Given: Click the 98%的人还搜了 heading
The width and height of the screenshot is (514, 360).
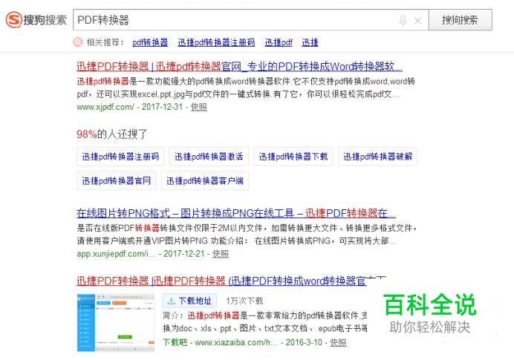Looking at the screenshot, I should tap(111, 134).
